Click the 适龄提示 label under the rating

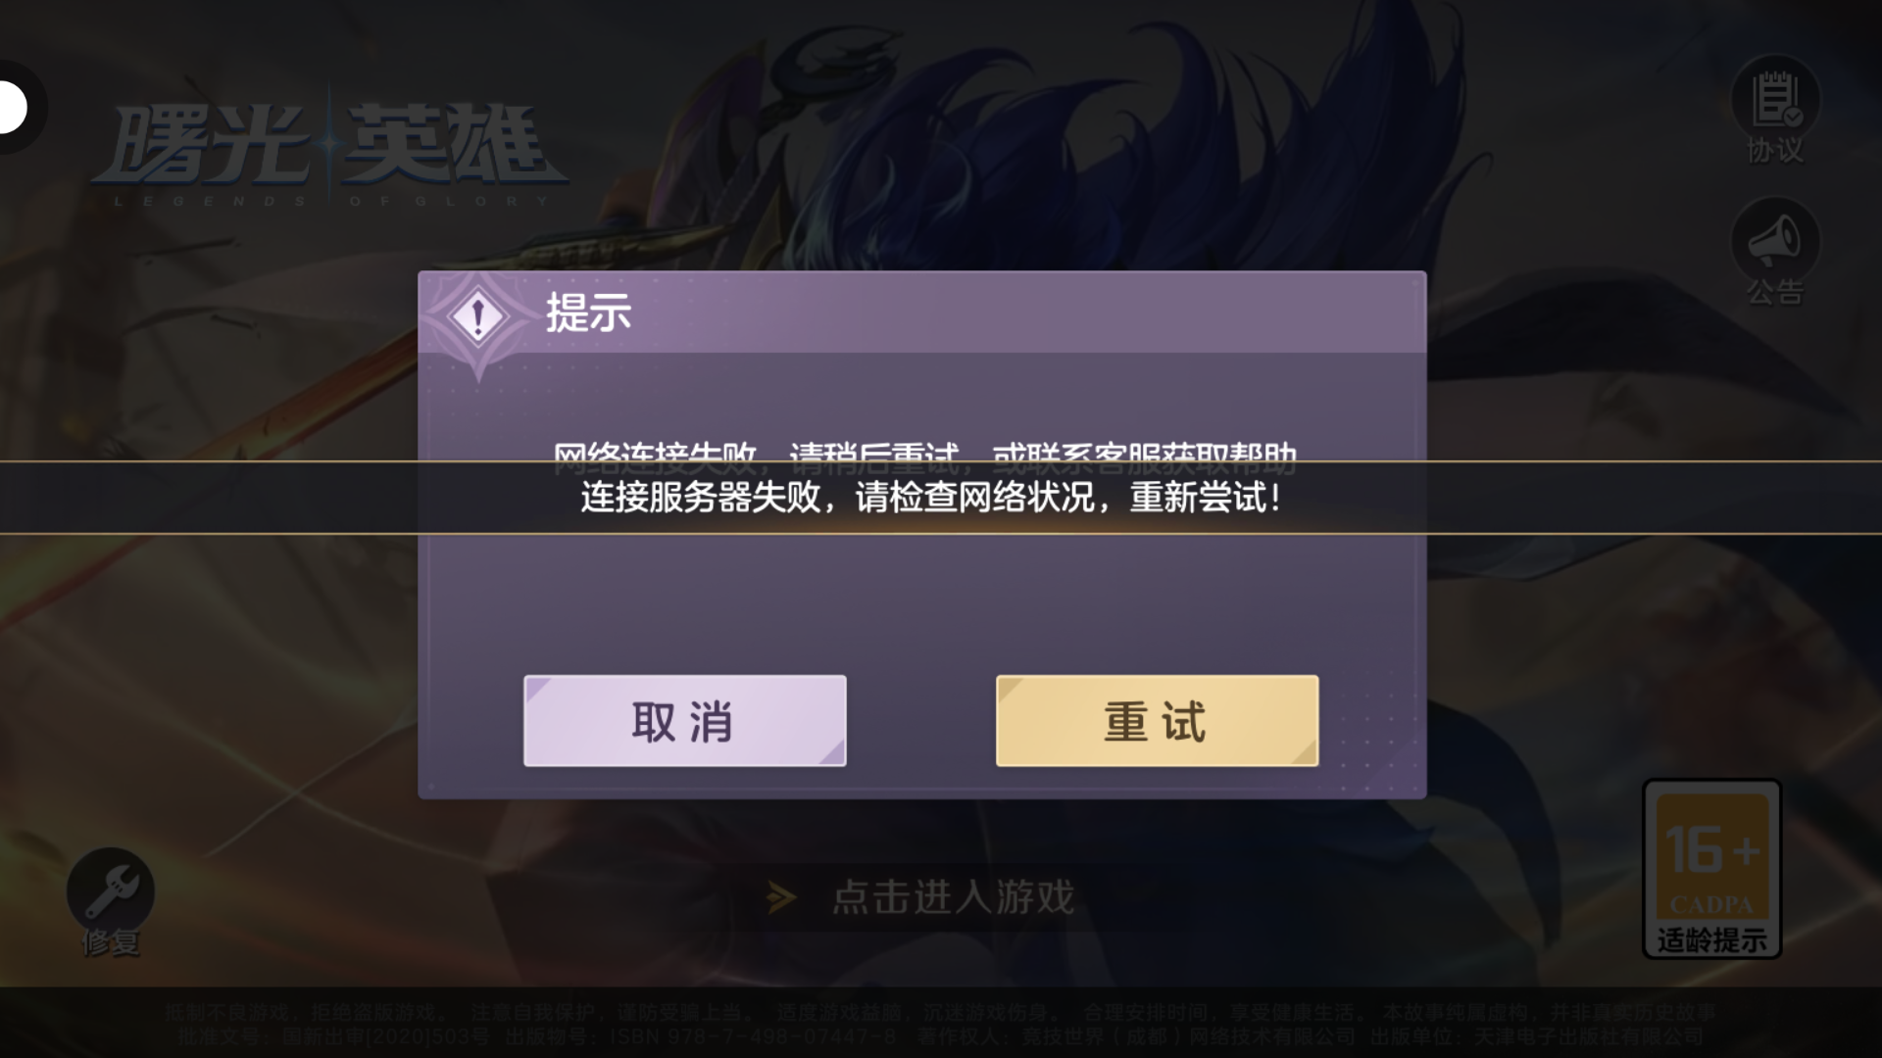tap(1711, 940)
